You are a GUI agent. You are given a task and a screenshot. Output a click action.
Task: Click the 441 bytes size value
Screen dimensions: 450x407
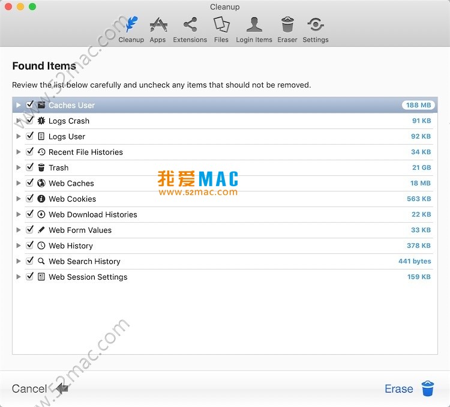coord(415,261)
